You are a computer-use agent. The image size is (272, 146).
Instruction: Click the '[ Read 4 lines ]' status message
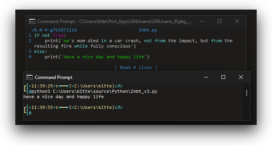point(136,67)
